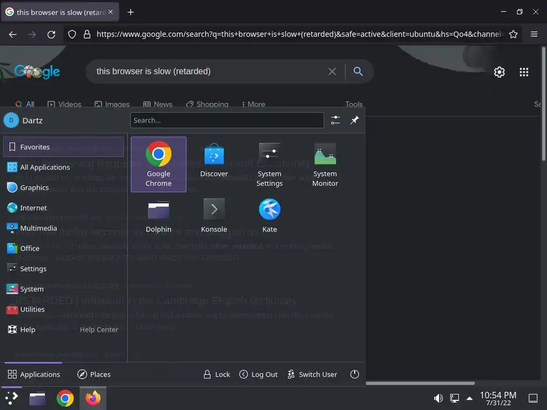The height and width of the screenshot is (410, 547).
Task: Switch to News results tab
Action: (x=158, y=104)
